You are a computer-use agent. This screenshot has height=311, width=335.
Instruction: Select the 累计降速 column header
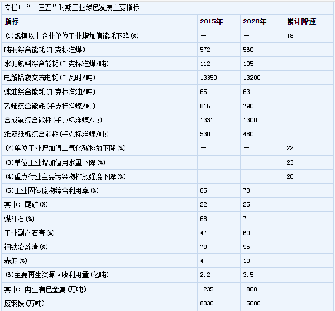click(x=301, y=22)
